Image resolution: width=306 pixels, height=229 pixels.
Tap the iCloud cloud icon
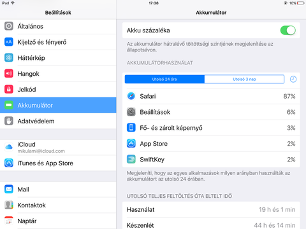coord(9,147)
